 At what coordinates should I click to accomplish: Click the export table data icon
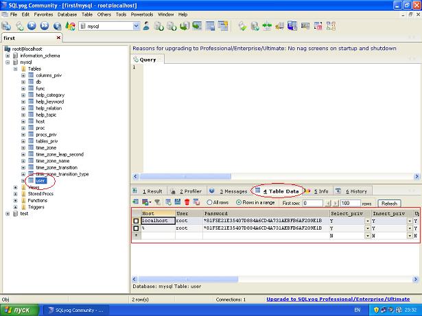tap(135, 202)
